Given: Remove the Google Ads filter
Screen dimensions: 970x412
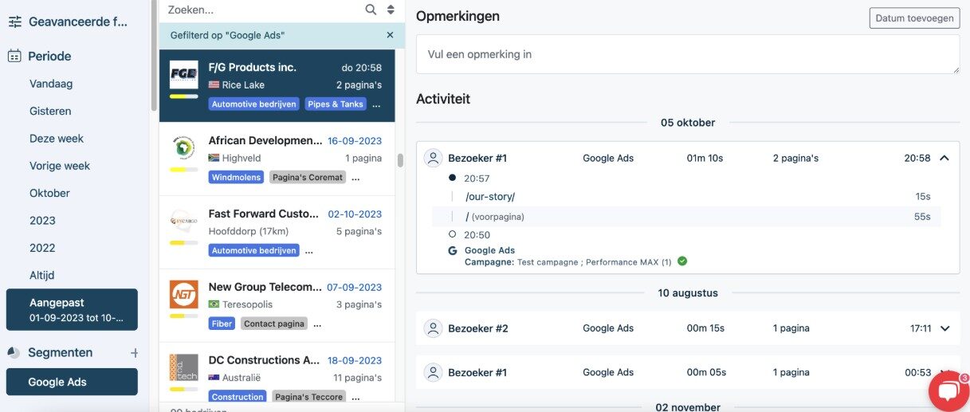Looking at the screenshot, I should coord(390,35).
